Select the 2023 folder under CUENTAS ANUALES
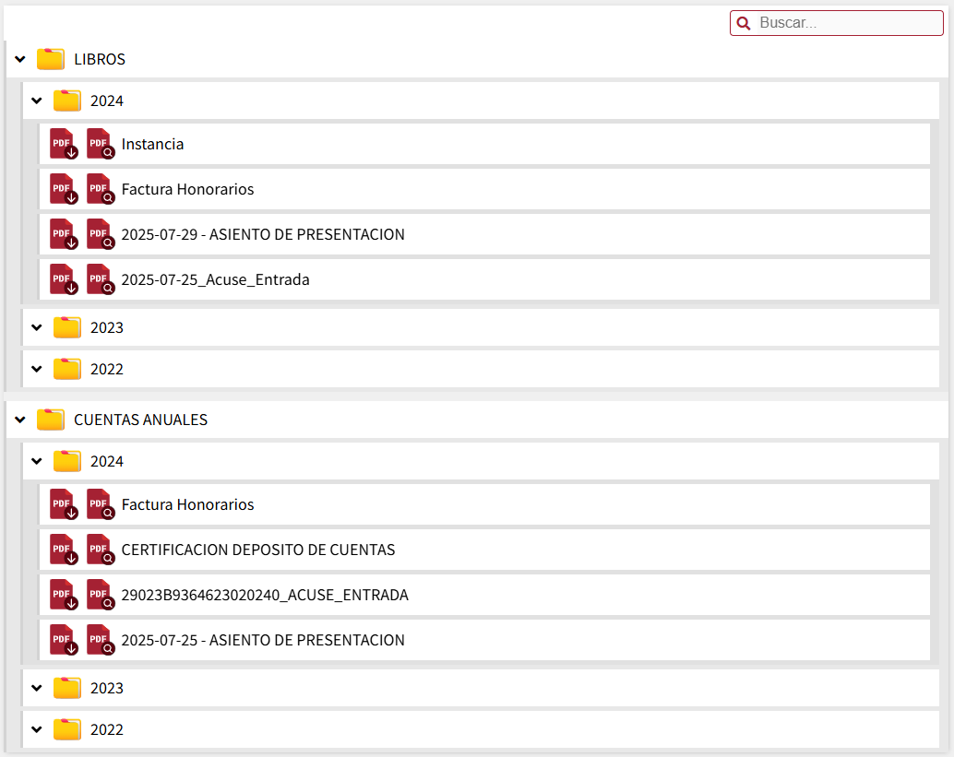The width and height of the screenshot is (954, 757). (106, 688)
